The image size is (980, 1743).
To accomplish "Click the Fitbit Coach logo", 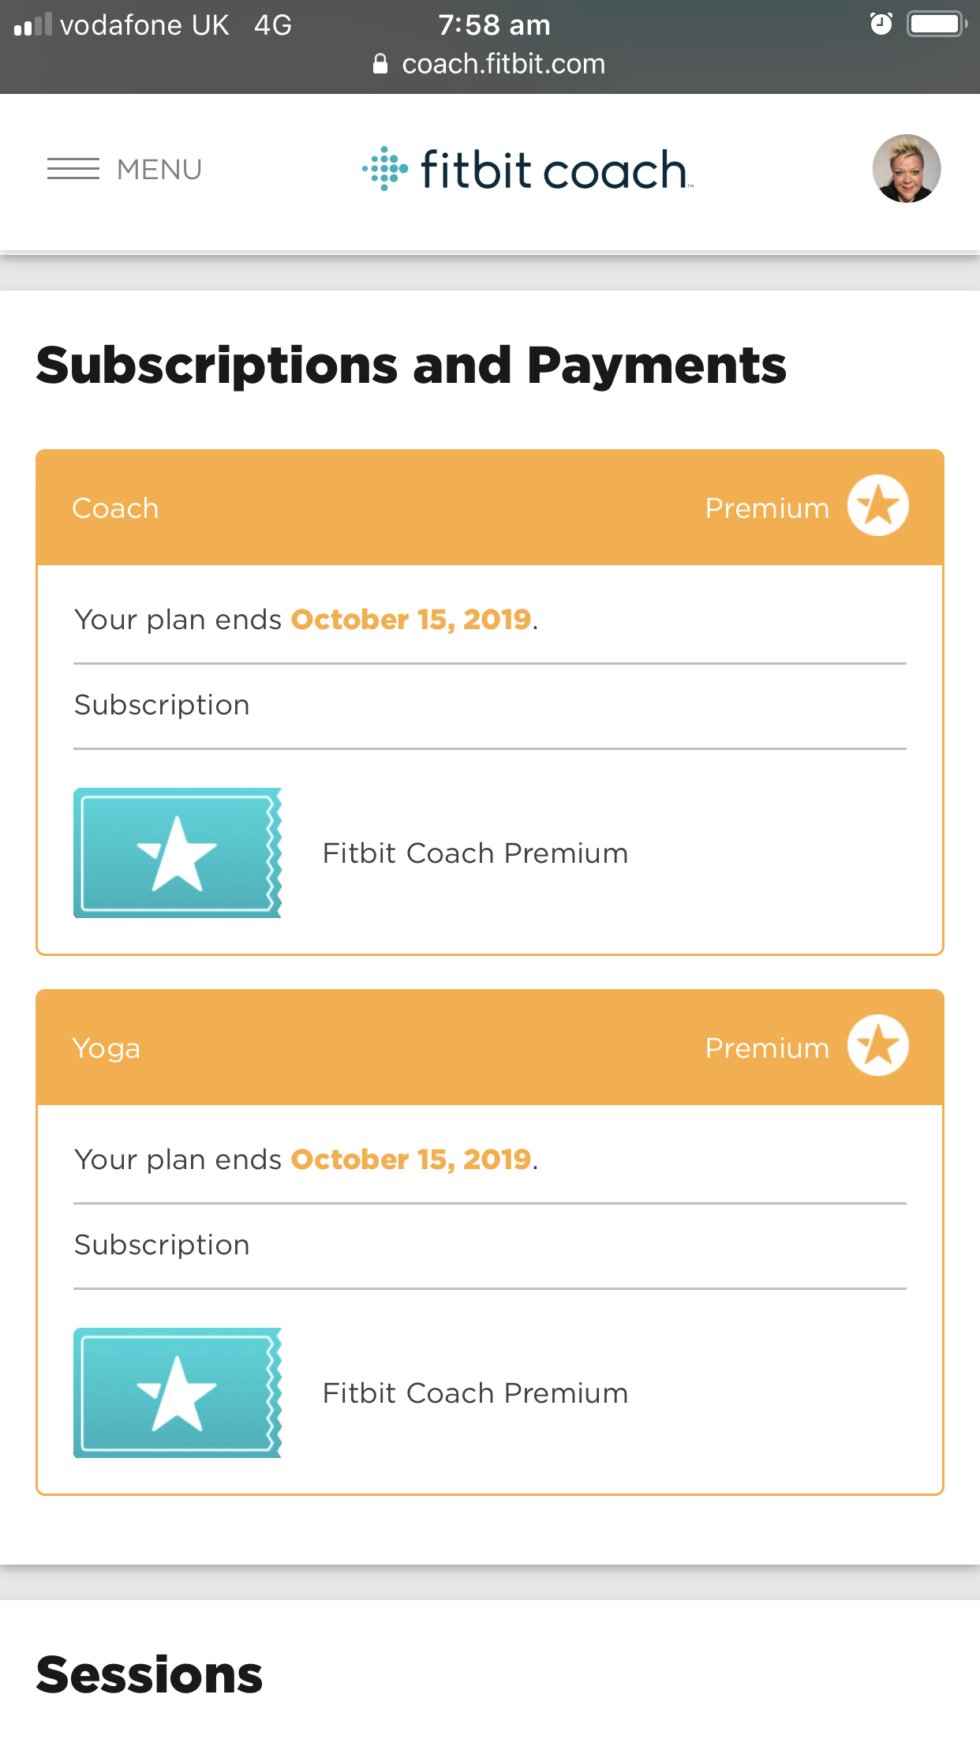I will point(527,169).
